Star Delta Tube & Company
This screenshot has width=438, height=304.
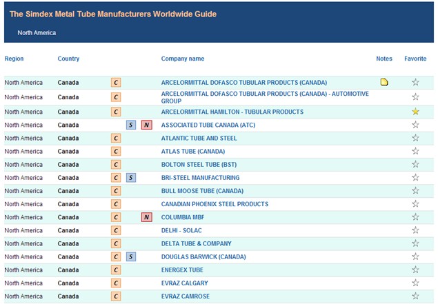415,243
